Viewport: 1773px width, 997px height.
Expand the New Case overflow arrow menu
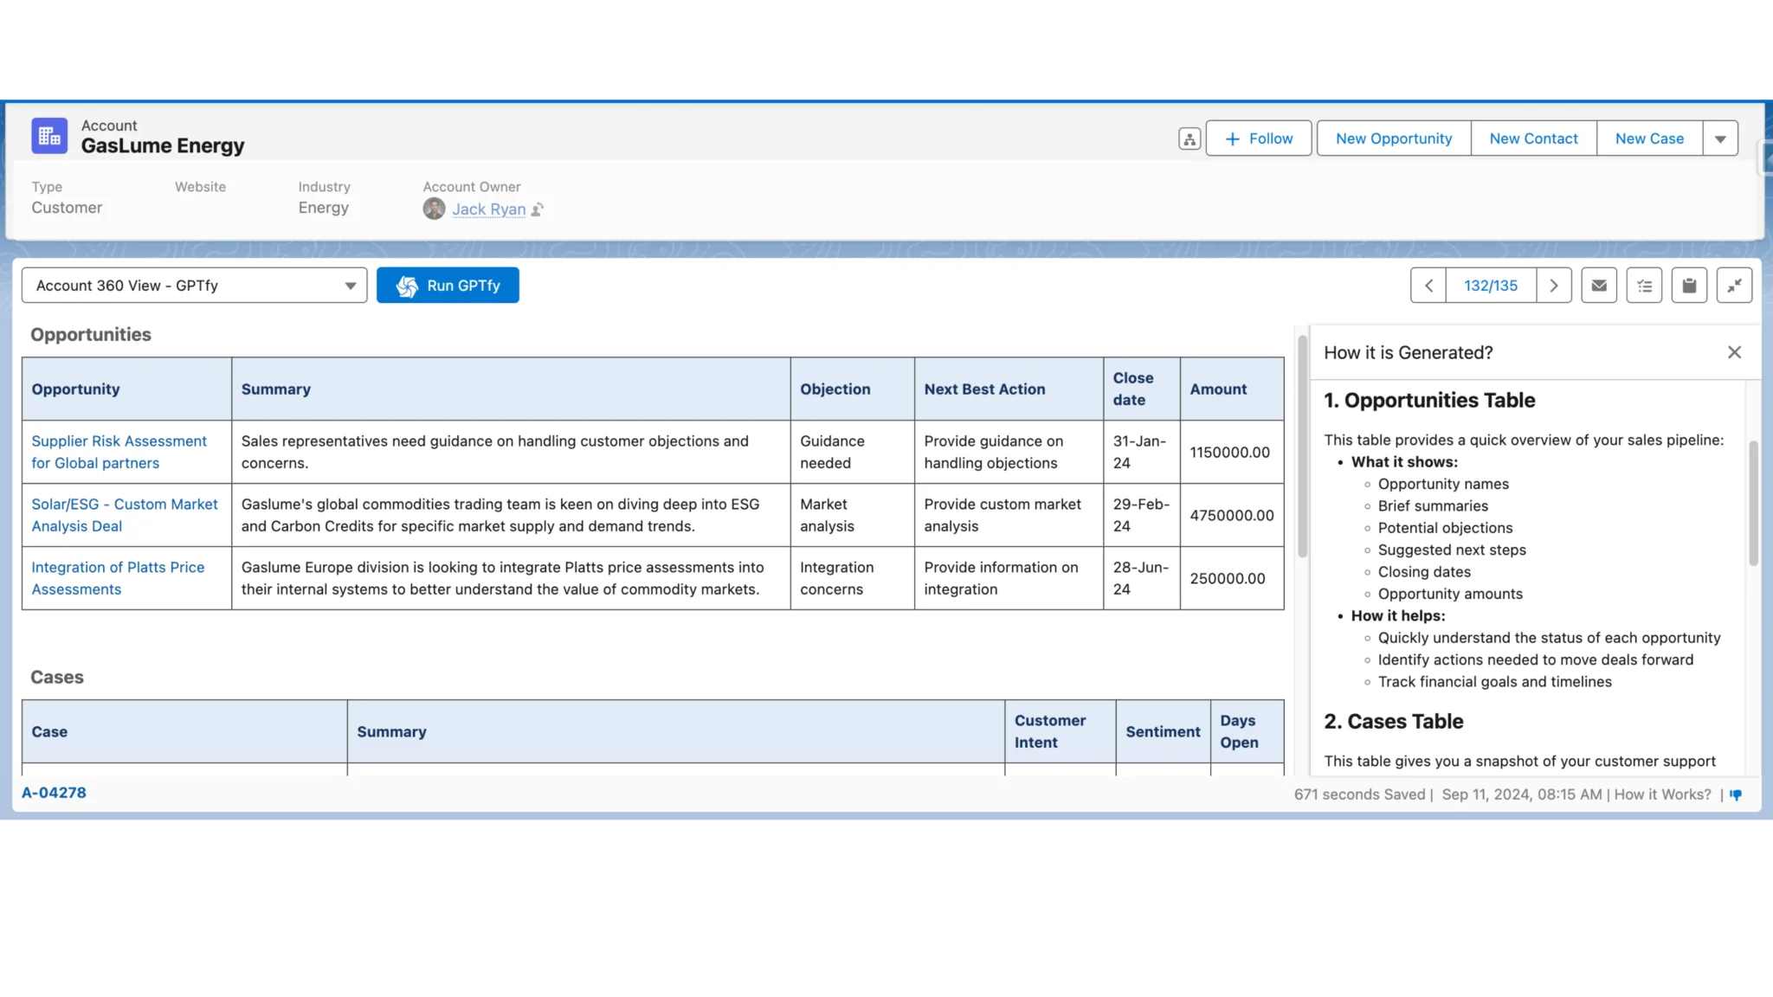point(1721,138)
